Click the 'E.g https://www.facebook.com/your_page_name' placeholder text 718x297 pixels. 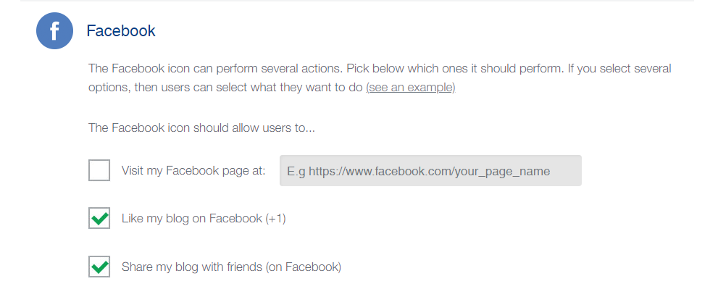point(419,172)
